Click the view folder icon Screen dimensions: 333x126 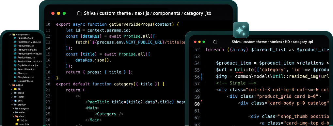[x=17, y=116]
